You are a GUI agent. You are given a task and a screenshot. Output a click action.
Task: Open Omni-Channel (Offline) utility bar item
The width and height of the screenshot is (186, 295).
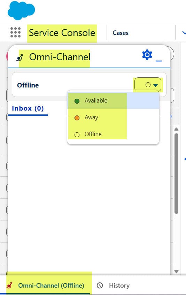(45, 286)
